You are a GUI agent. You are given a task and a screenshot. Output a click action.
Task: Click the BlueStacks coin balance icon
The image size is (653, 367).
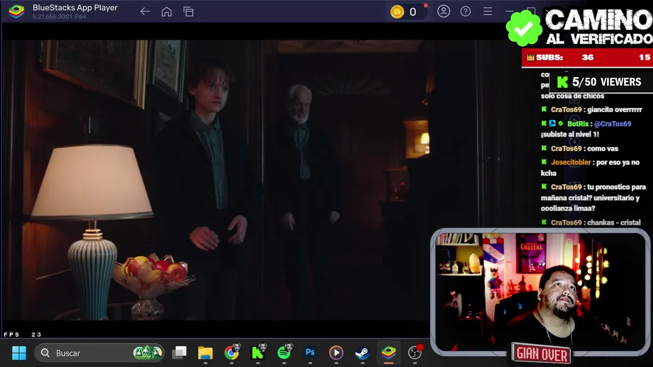397,12
